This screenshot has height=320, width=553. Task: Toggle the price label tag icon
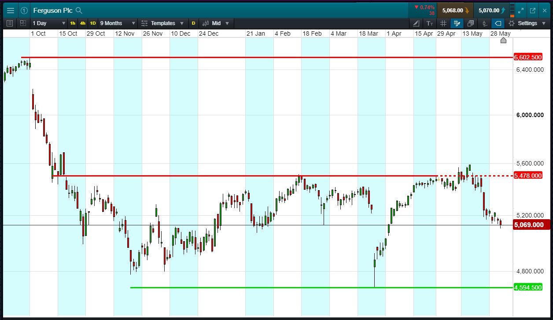point(498,23)
